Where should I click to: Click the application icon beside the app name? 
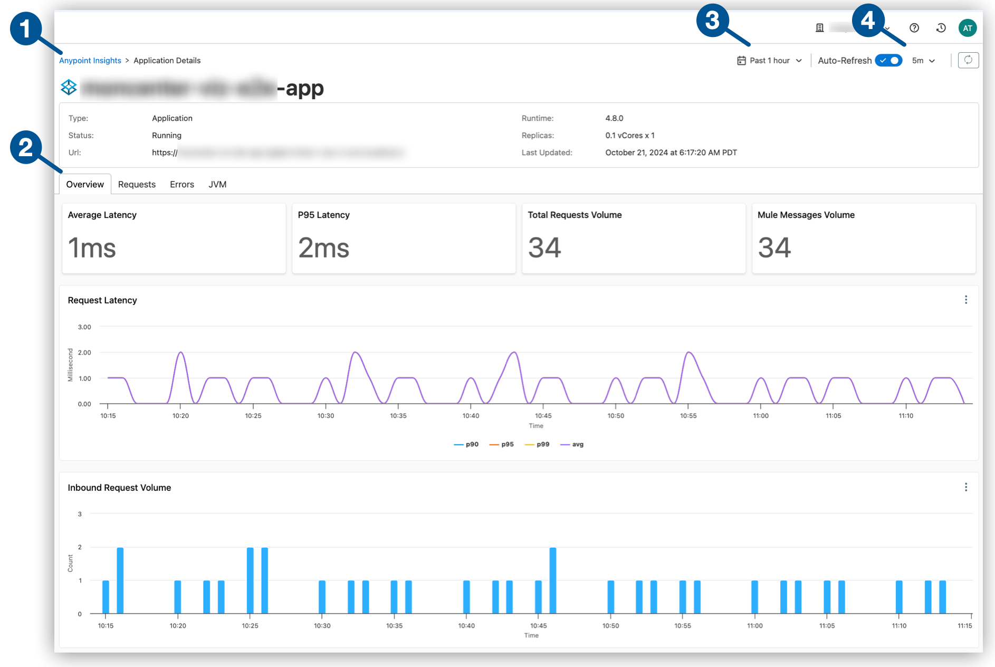(68, 88)
